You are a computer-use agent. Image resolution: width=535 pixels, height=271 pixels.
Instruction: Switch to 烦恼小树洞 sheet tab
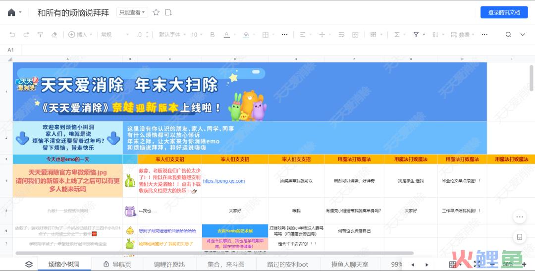[64, 264]
